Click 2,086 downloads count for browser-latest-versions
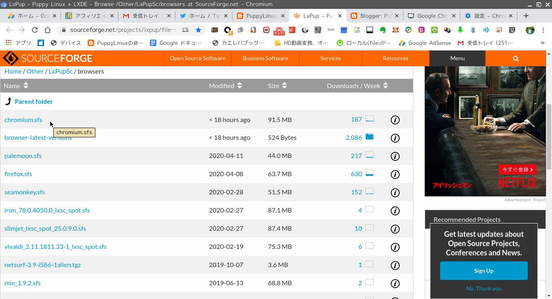Viewport: 552px width, 299px height. pos(354,137)
